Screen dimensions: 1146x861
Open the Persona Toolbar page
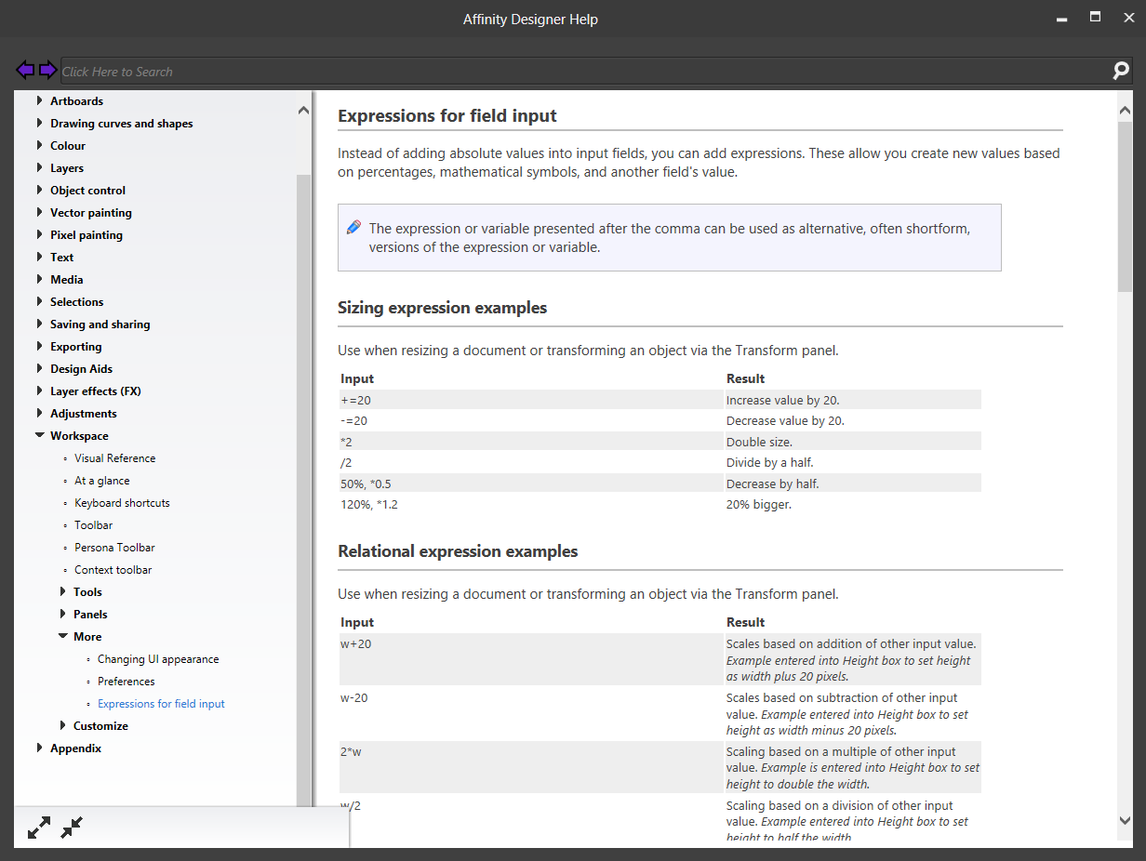tap(114, 548)
